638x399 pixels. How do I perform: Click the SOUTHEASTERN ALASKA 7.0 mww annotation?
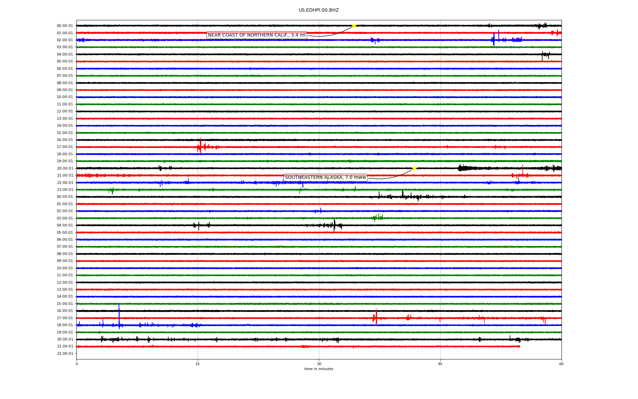pyautogui.click(x=325, y=178)
